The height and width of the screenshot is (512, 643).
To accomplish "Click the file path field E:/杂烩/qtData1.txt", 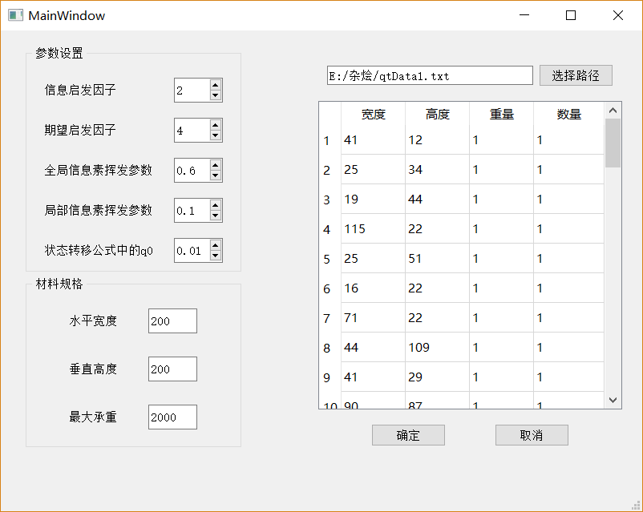I will click(x=430, y=75).
